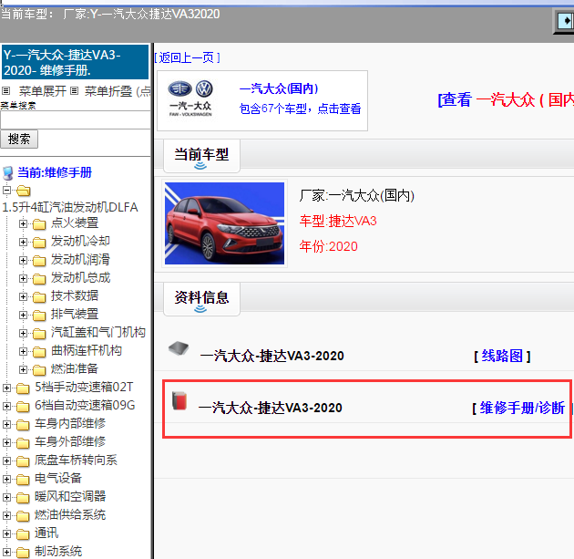Expand the 排气装置 node

click(x=23, y=315)
